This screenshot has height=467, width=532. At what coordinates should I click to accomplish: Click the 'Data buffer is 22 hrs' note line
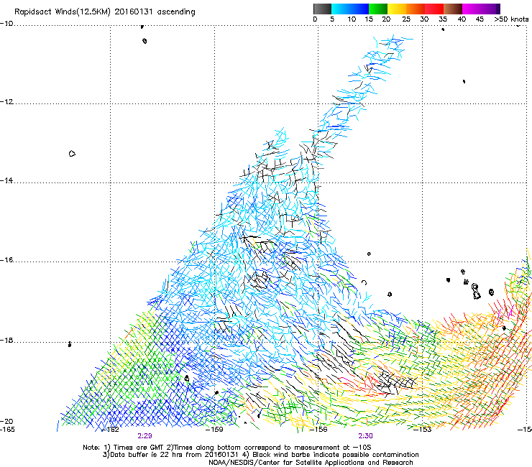click(260, 455)
